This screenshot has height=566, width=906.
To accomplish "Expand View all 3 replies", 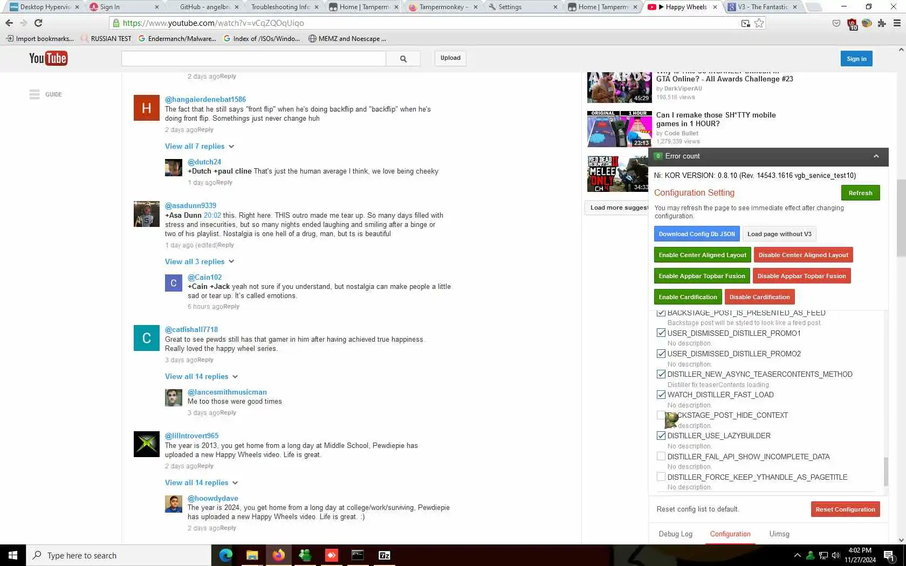I will coord(200,261).
